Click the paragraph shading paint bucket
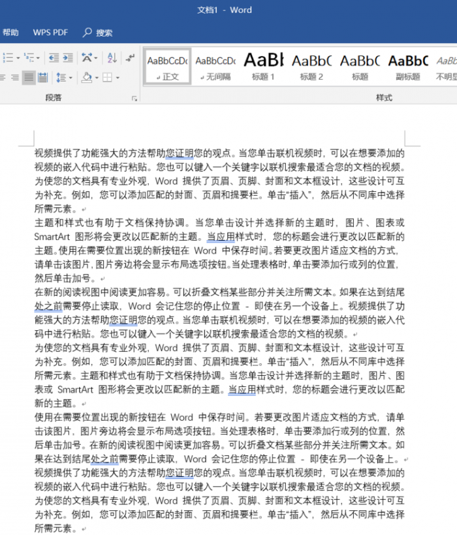 86,78
